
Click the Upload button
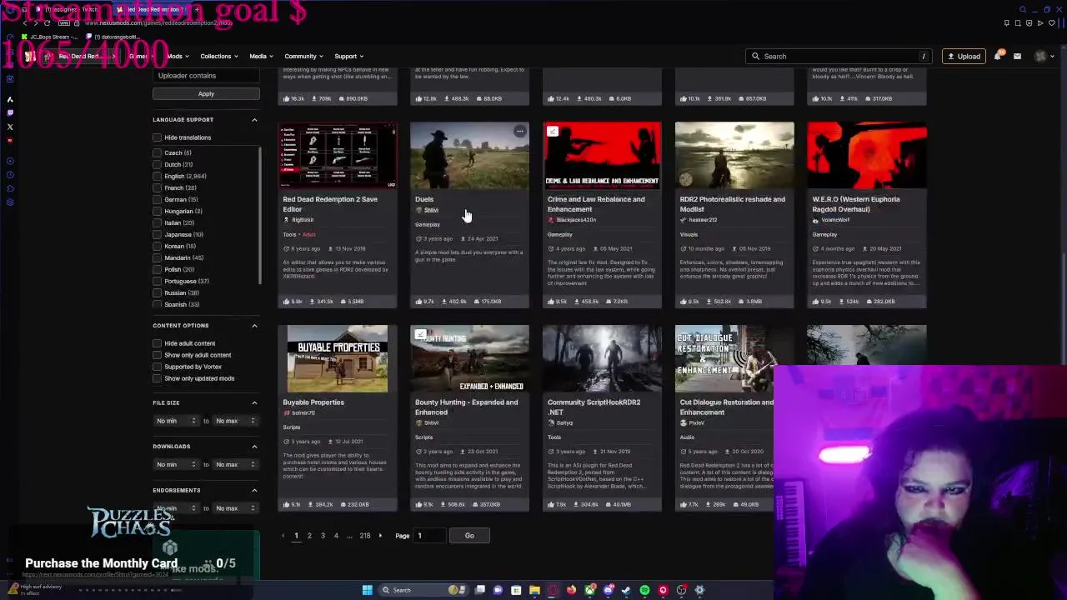click(964, 56)
